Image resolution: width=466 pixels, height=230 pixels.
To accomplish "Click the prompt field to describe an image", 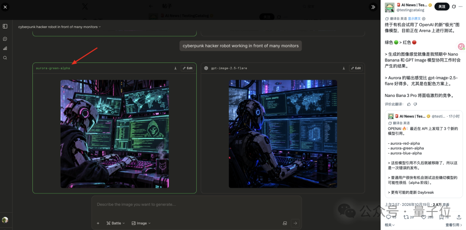I will pyautogui.click(x=196, y=205).
